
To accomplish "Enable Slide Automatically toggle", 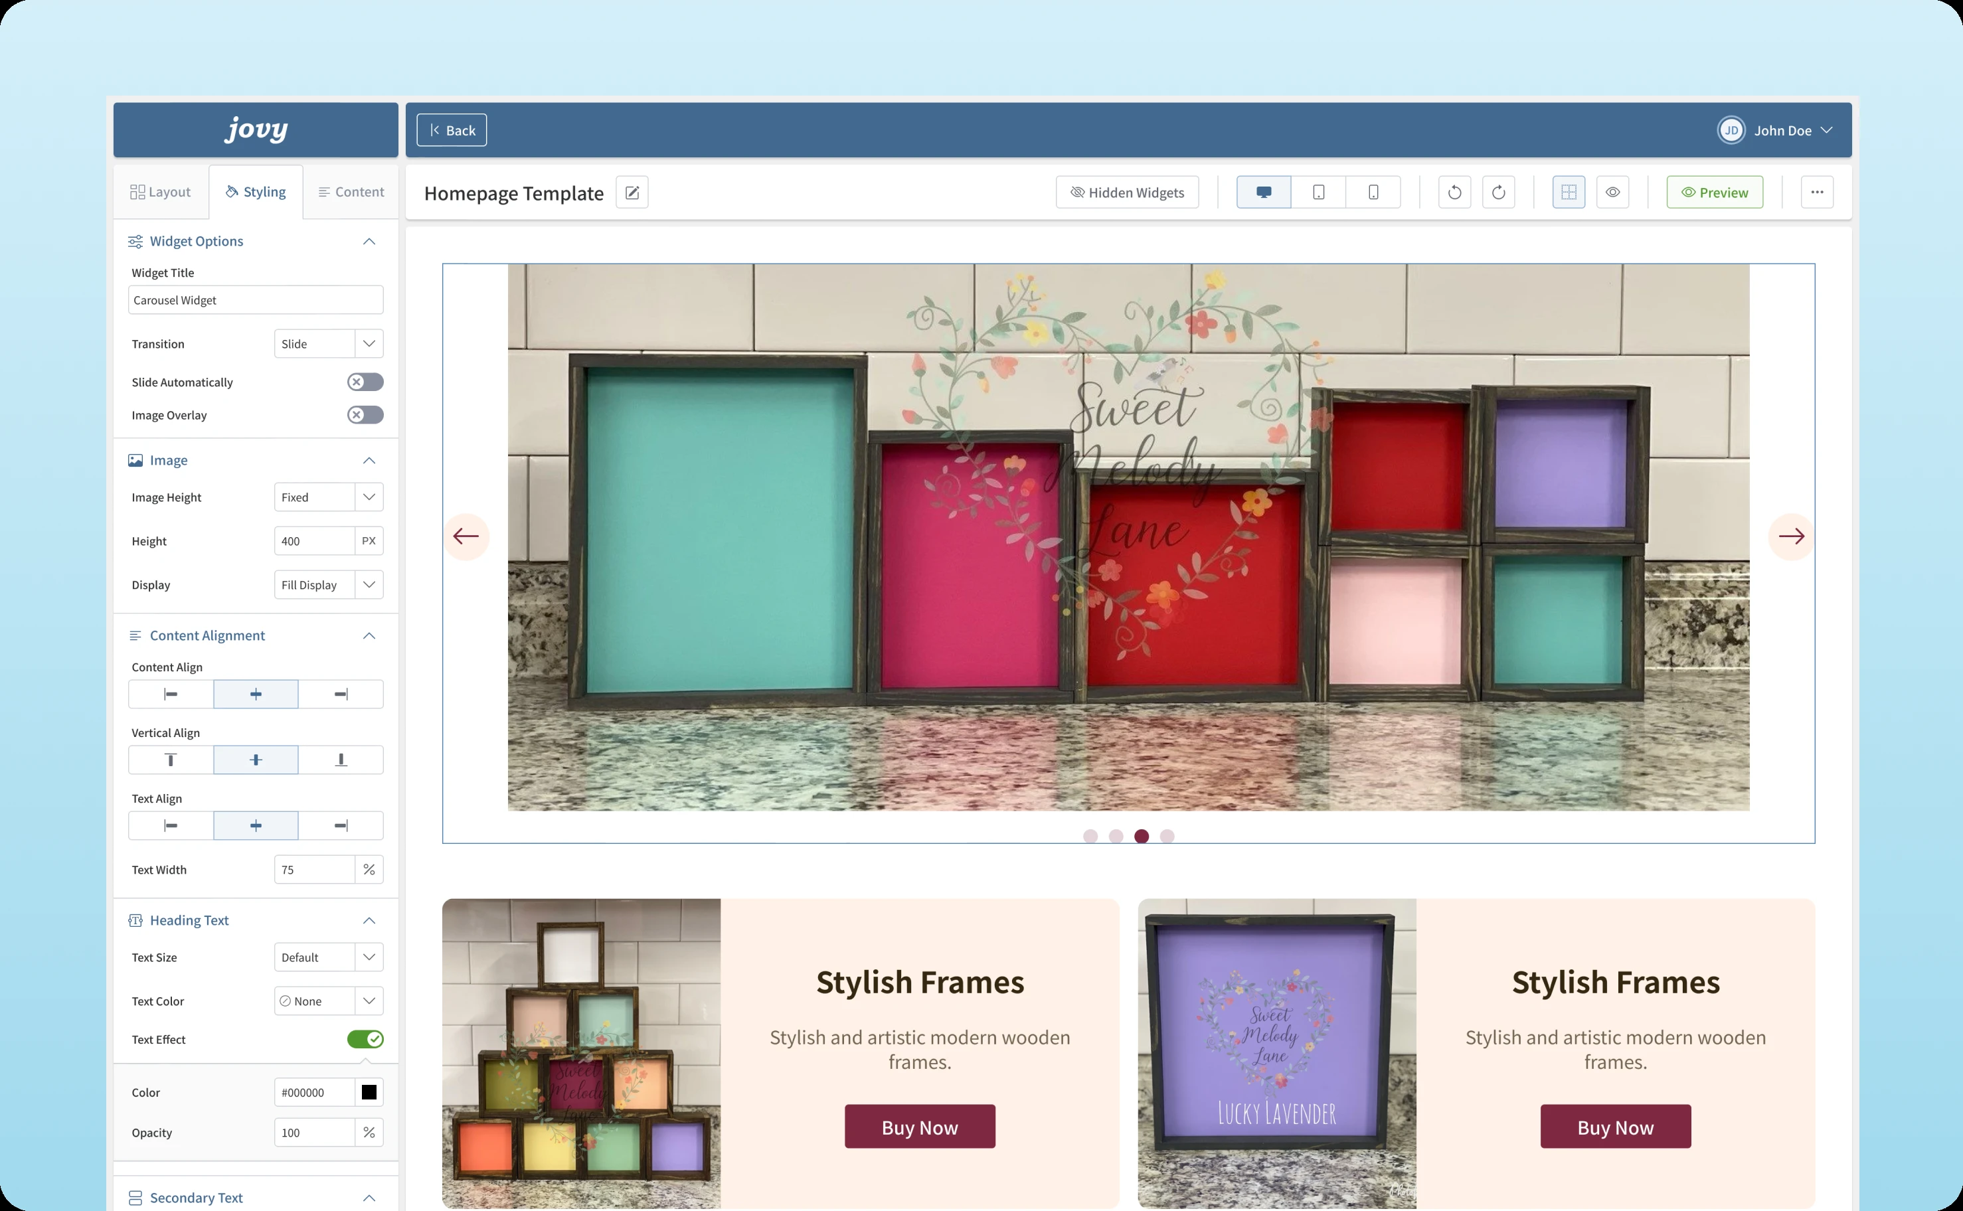I will (365, 382).
